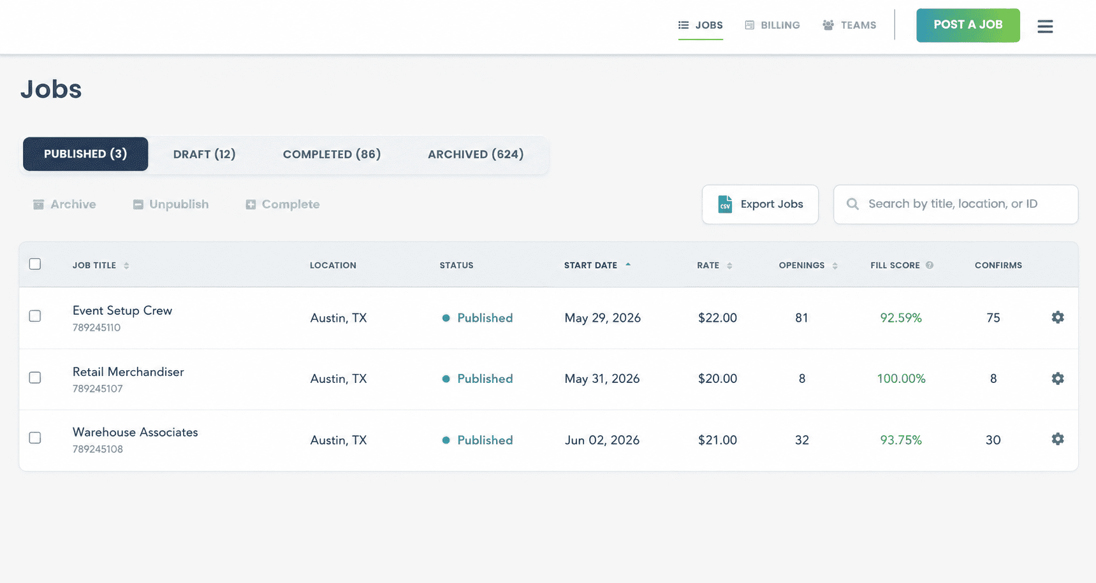Switch to Draft (12) tab
The image size is (1096, 583).
coord(205,154)
